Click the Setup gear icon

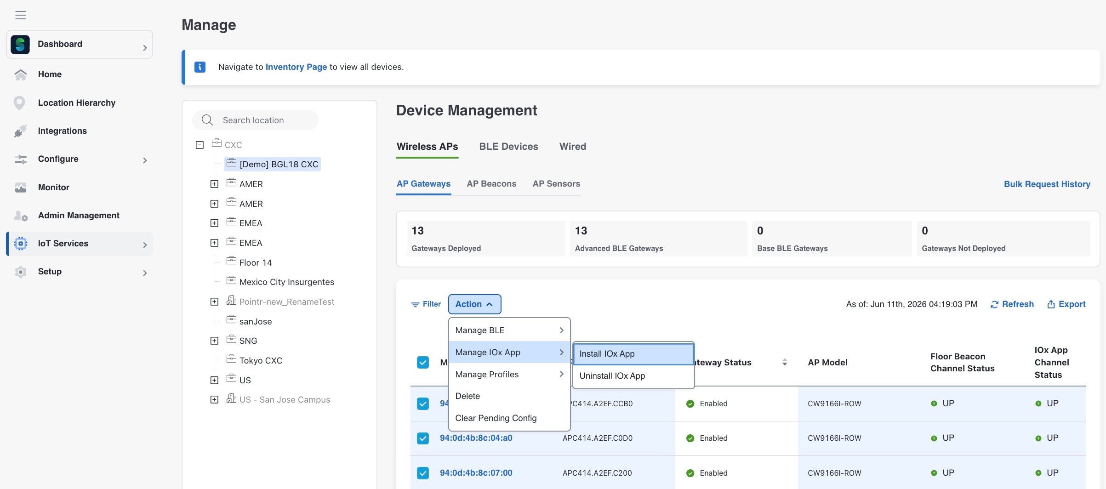pos(20,272)
